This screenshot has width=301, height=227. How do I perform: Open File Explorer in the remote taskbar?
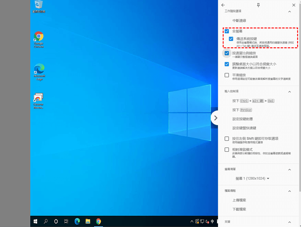point(88,221)
